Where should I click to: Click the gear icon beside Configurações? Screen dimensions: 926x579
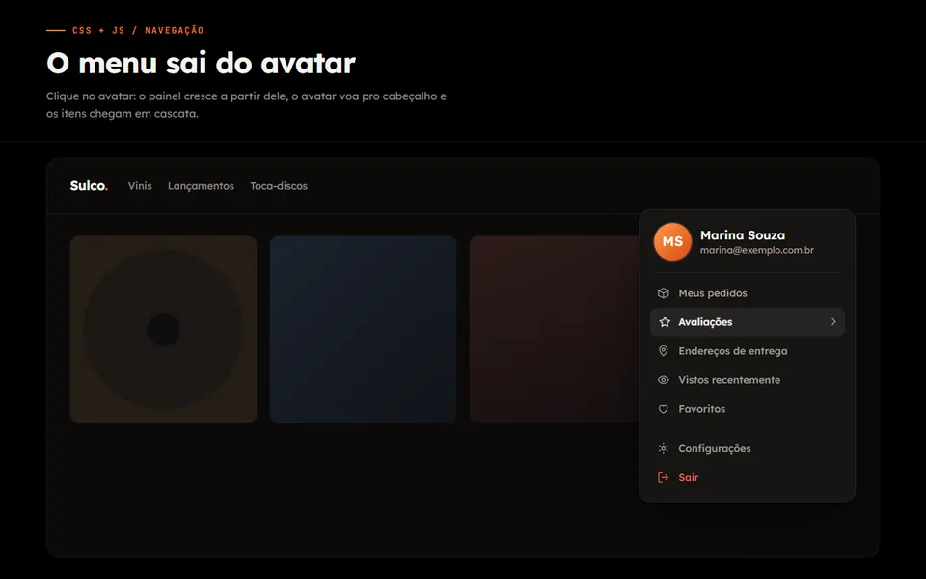(664, 448)
